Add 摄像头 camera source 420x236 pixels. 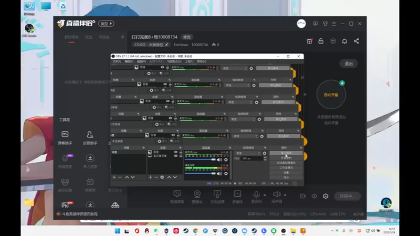coord(197,196)
